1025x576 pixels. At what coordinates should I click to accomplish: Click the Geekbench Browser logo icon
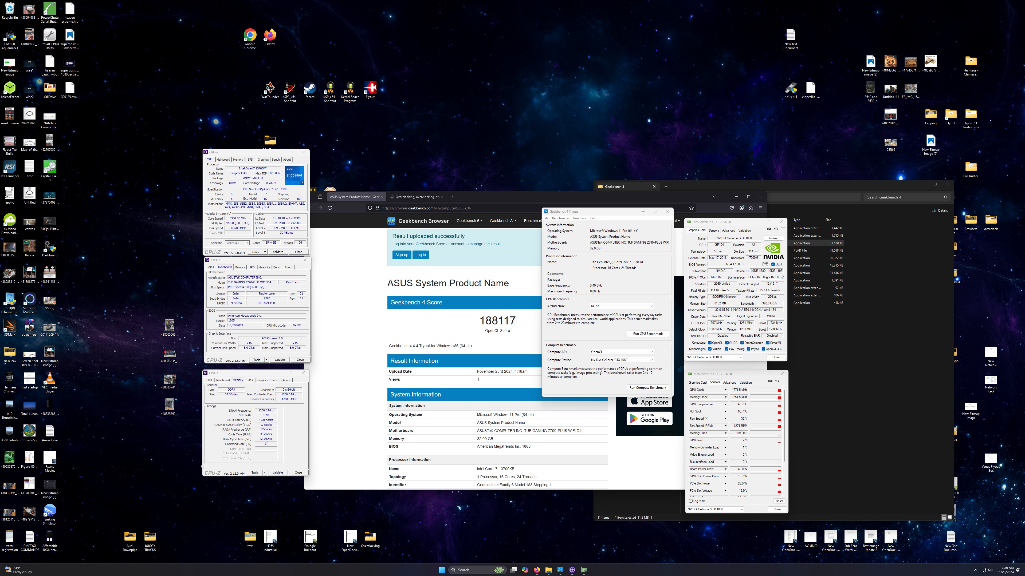tap(391, 221)
